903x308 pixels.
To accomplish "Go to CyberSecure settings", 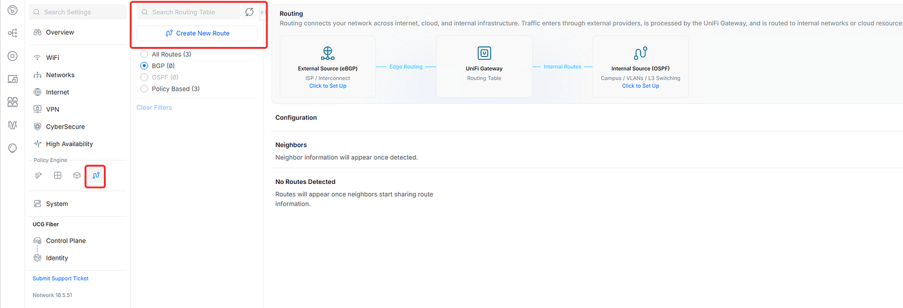I will [65, 127].
